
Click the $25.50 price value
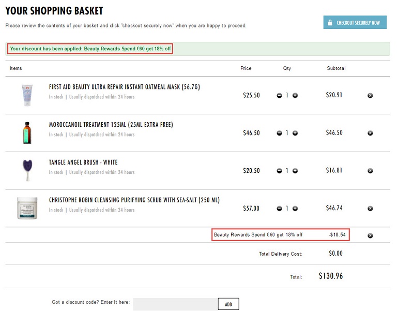(x=251, y=95)
